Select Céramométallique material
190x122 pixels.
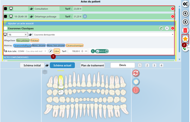(22, 46)
